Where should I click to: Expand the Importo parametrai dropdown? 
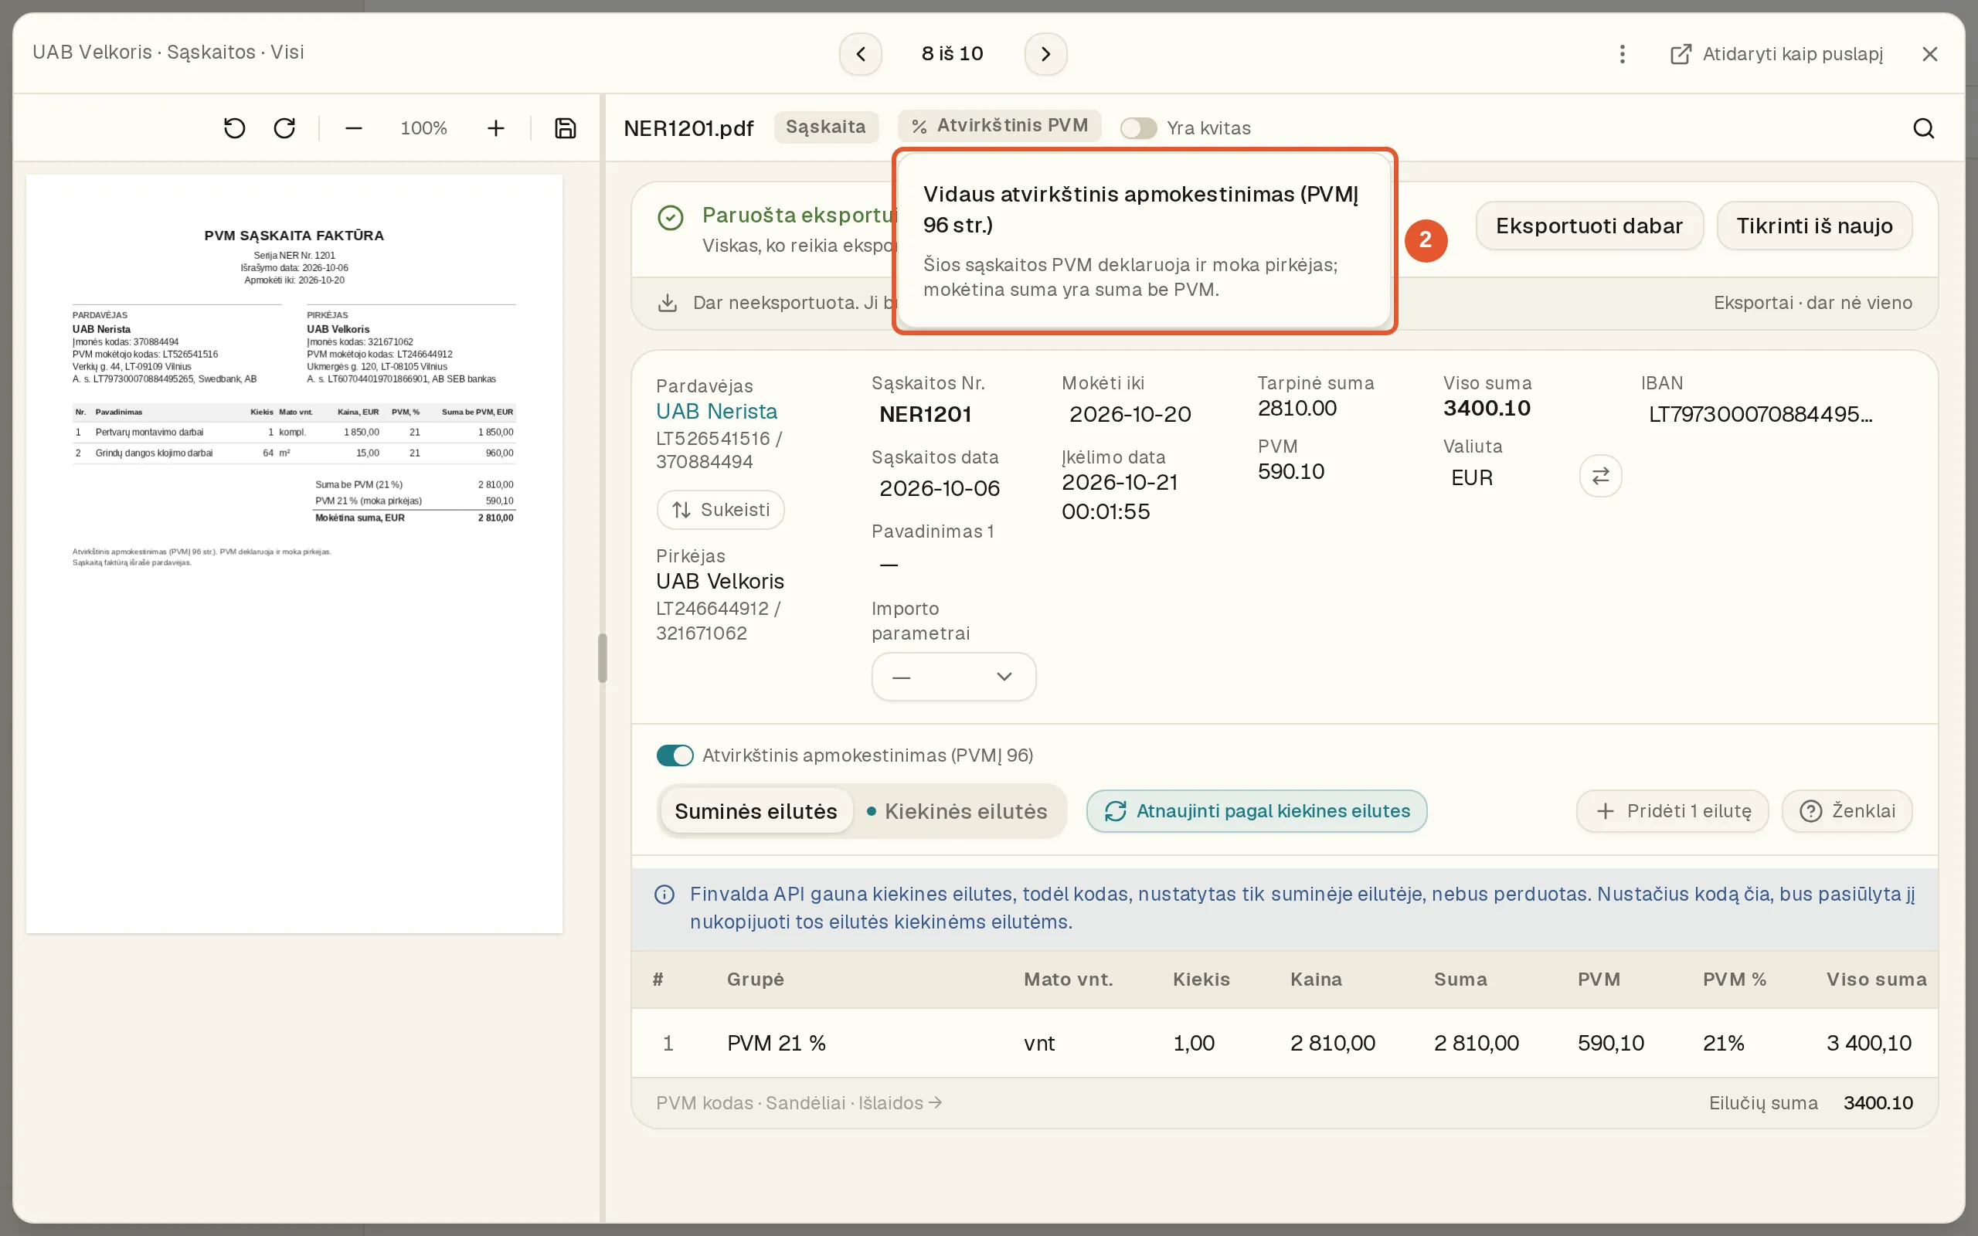pos(953,677)
